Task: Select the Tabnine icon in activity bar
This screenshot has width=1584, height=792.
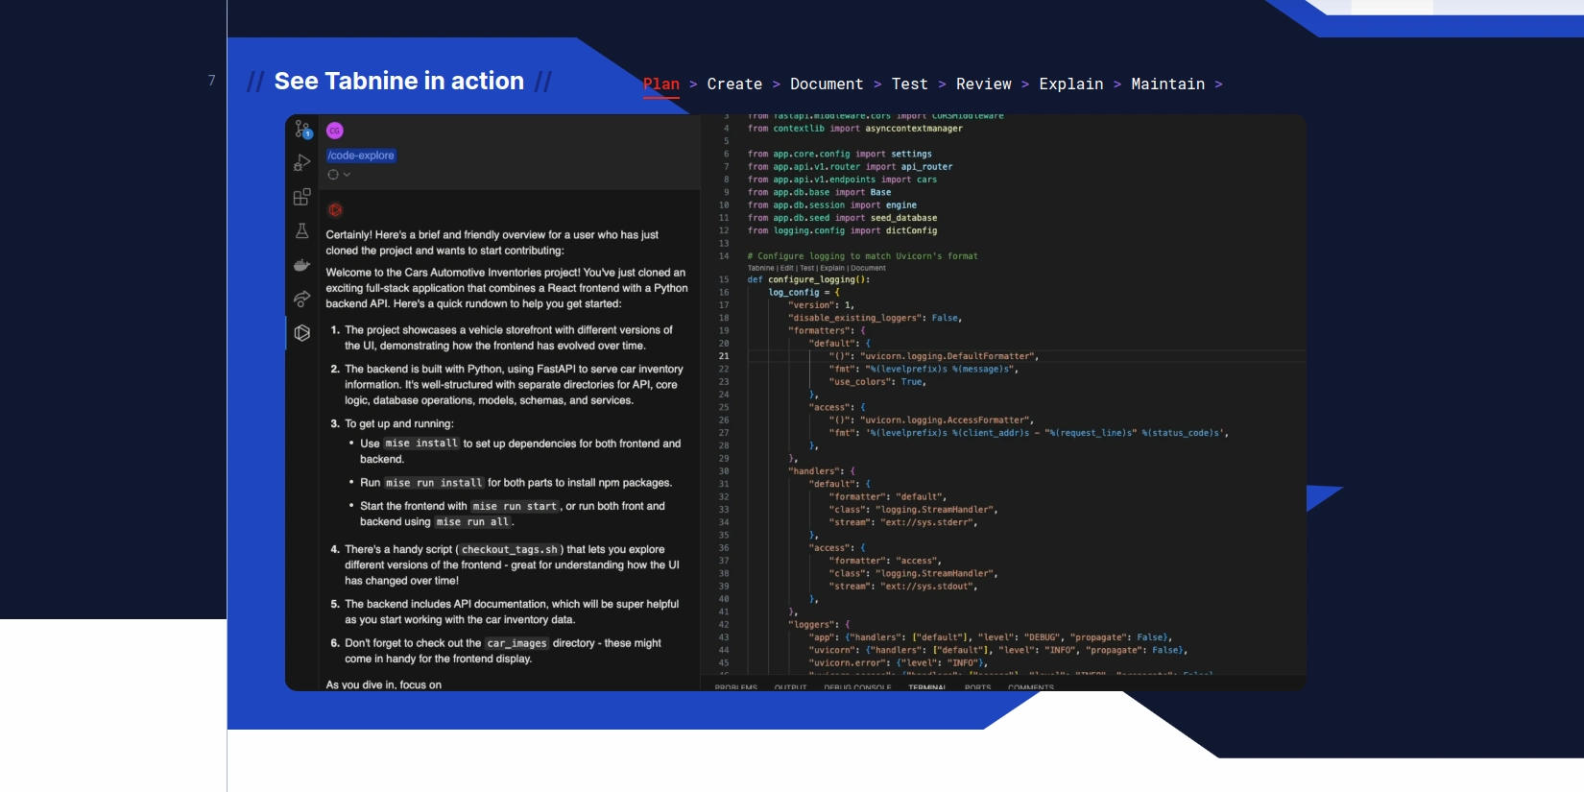Action: tap(302, 332)
